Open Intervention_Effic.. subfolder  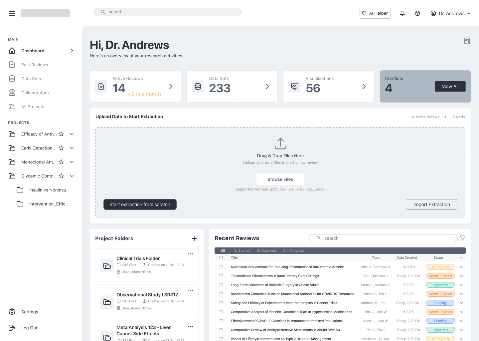coord(43,204)
